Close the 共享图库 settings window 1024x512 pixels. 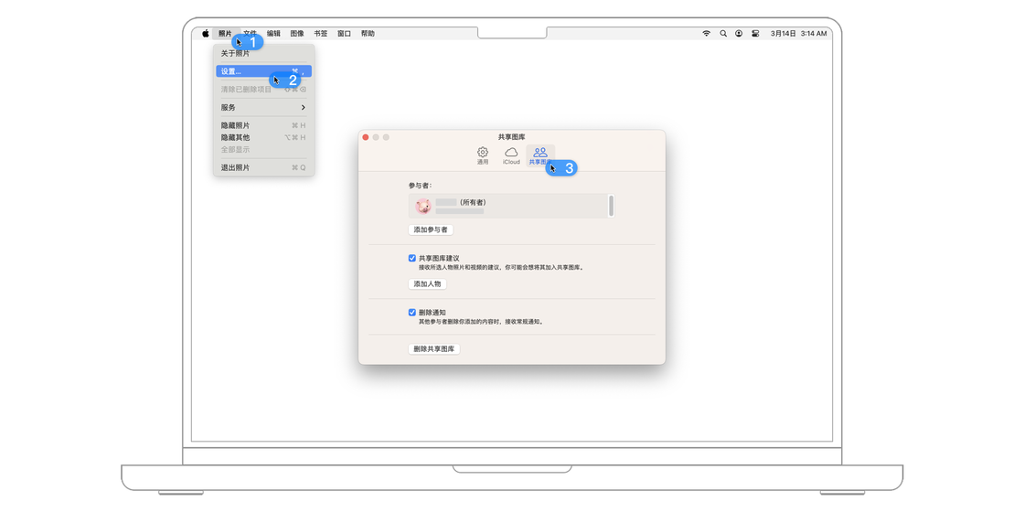pyautogui.click(x=366, y=137)
